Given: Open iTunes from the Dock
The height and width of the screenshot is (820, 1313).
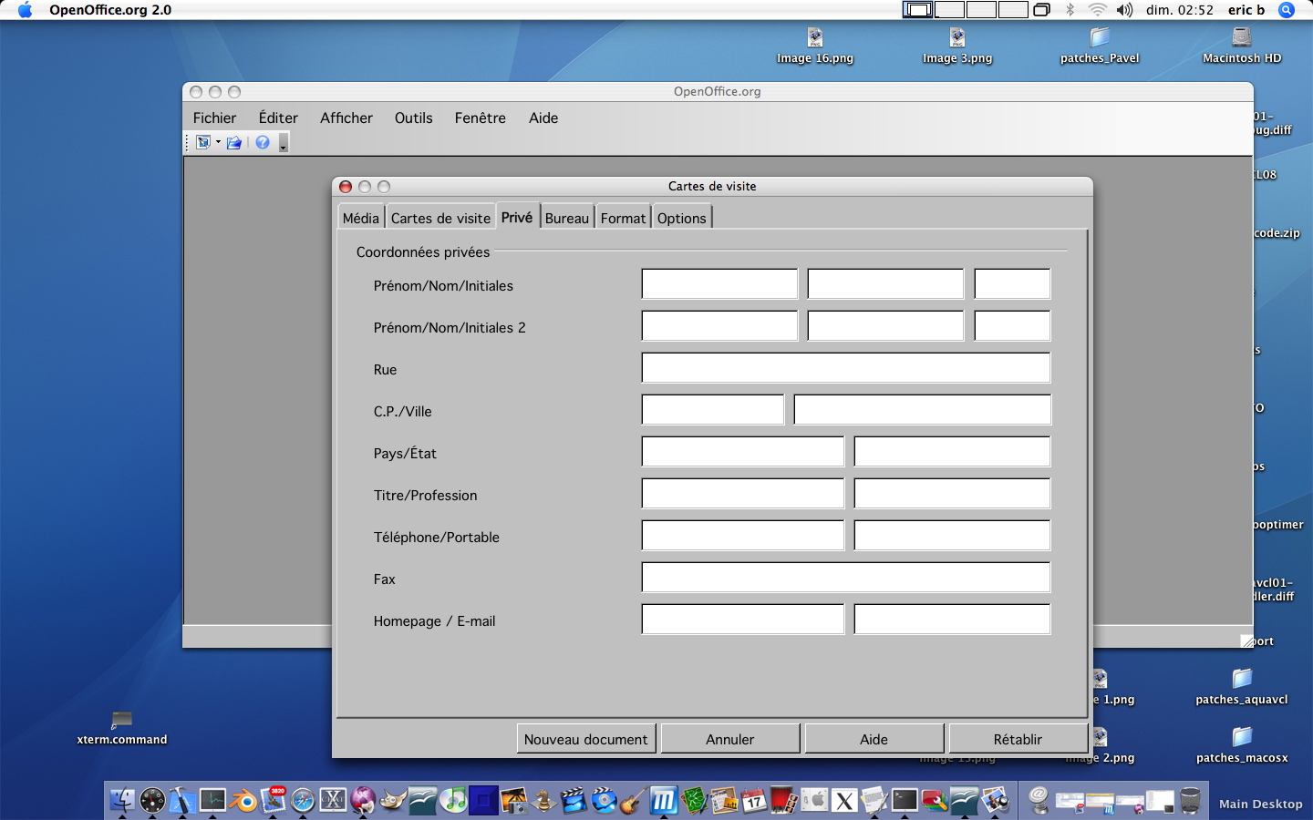Looking at the screenshot, I should (453, 800).
